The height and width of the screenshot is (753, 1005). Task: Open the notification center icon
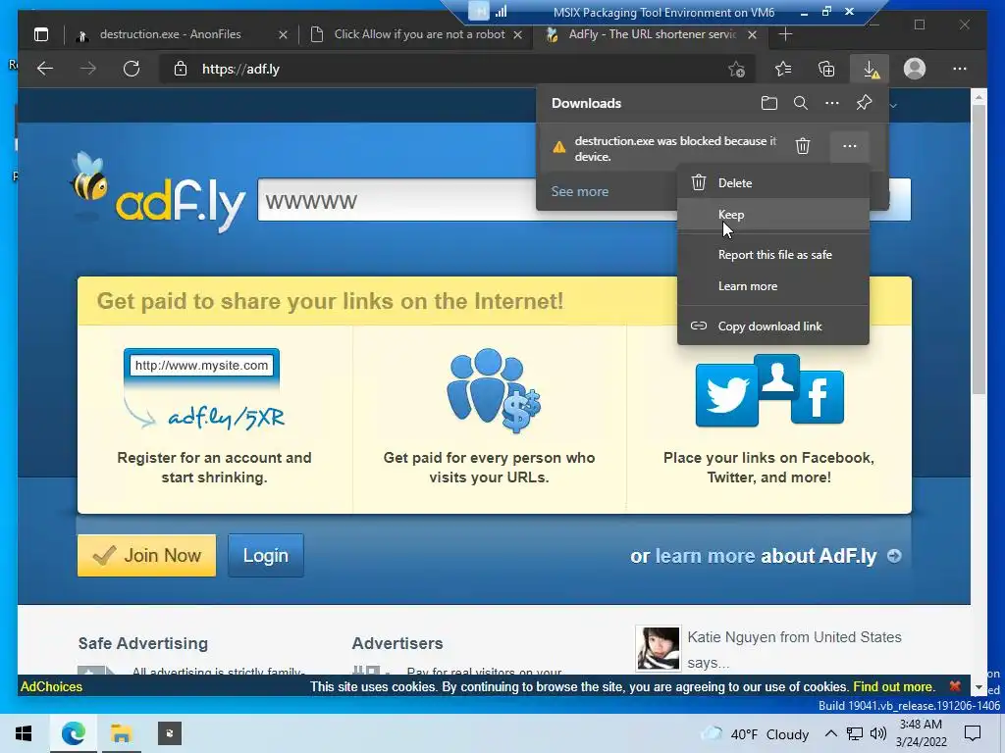(x=973, y=733)
